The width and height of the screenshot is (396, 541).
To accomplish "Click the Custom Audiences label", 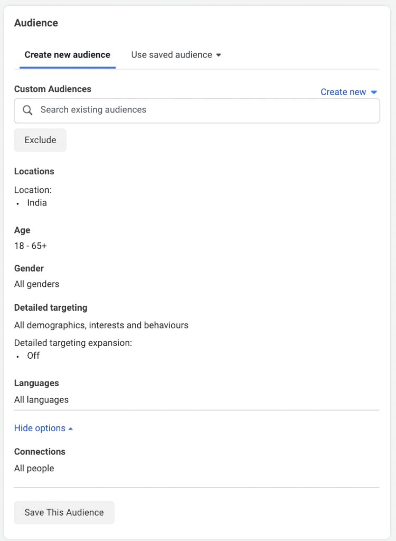I will (53, 89).
